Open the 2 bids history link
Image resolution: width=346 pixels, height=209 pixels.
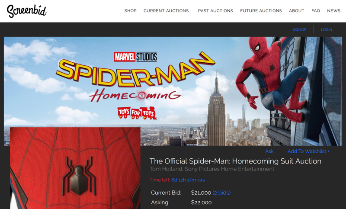pos(221,193)
